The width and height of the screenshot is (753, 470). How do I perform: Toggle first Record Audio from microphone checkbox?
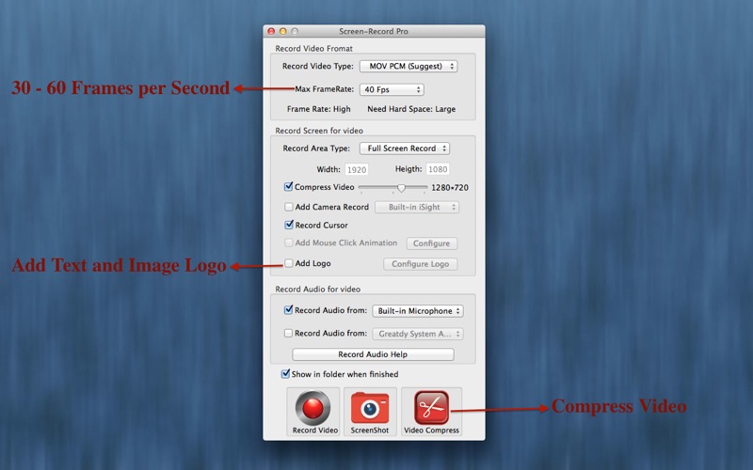coord(288,310)
